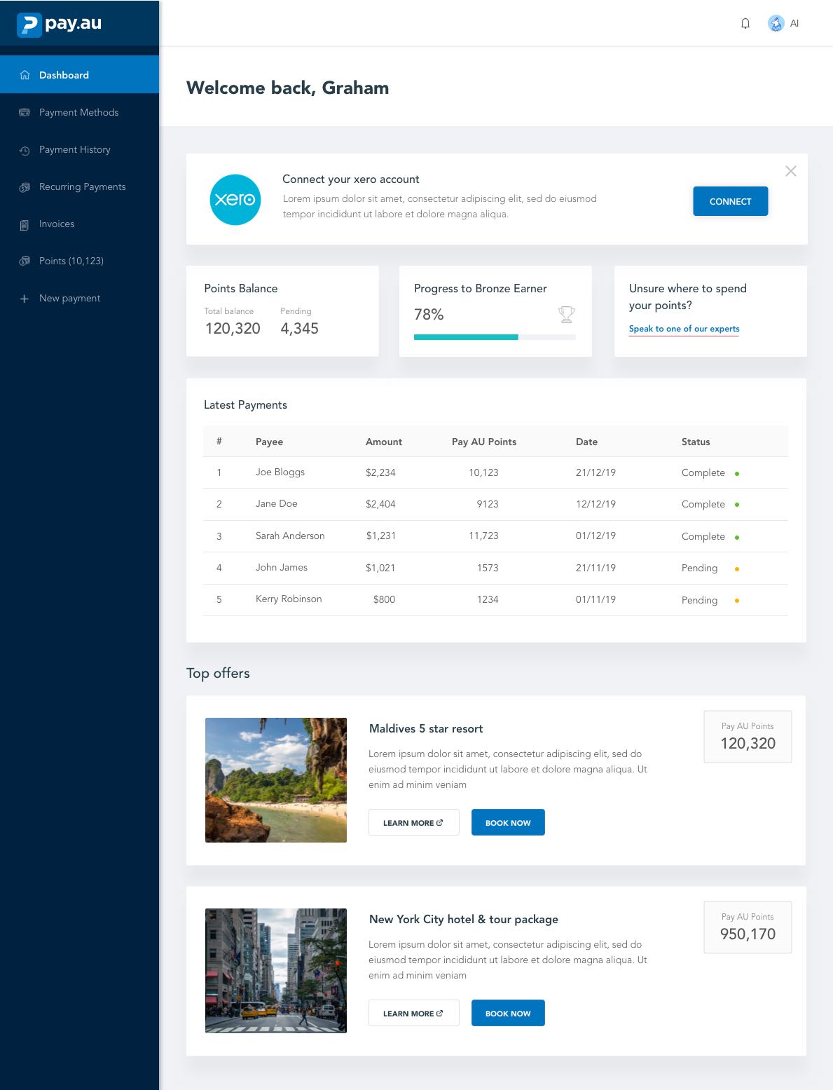Click the trophy icon in Bronze Earner card

click(566, 315)
